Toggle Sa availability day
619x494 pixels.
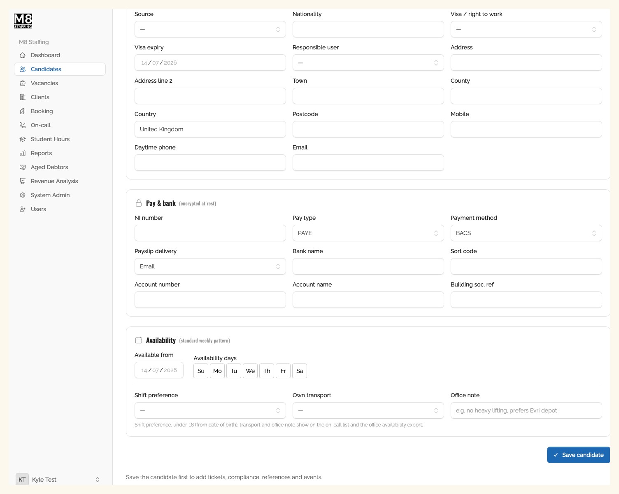click(300, 371)
